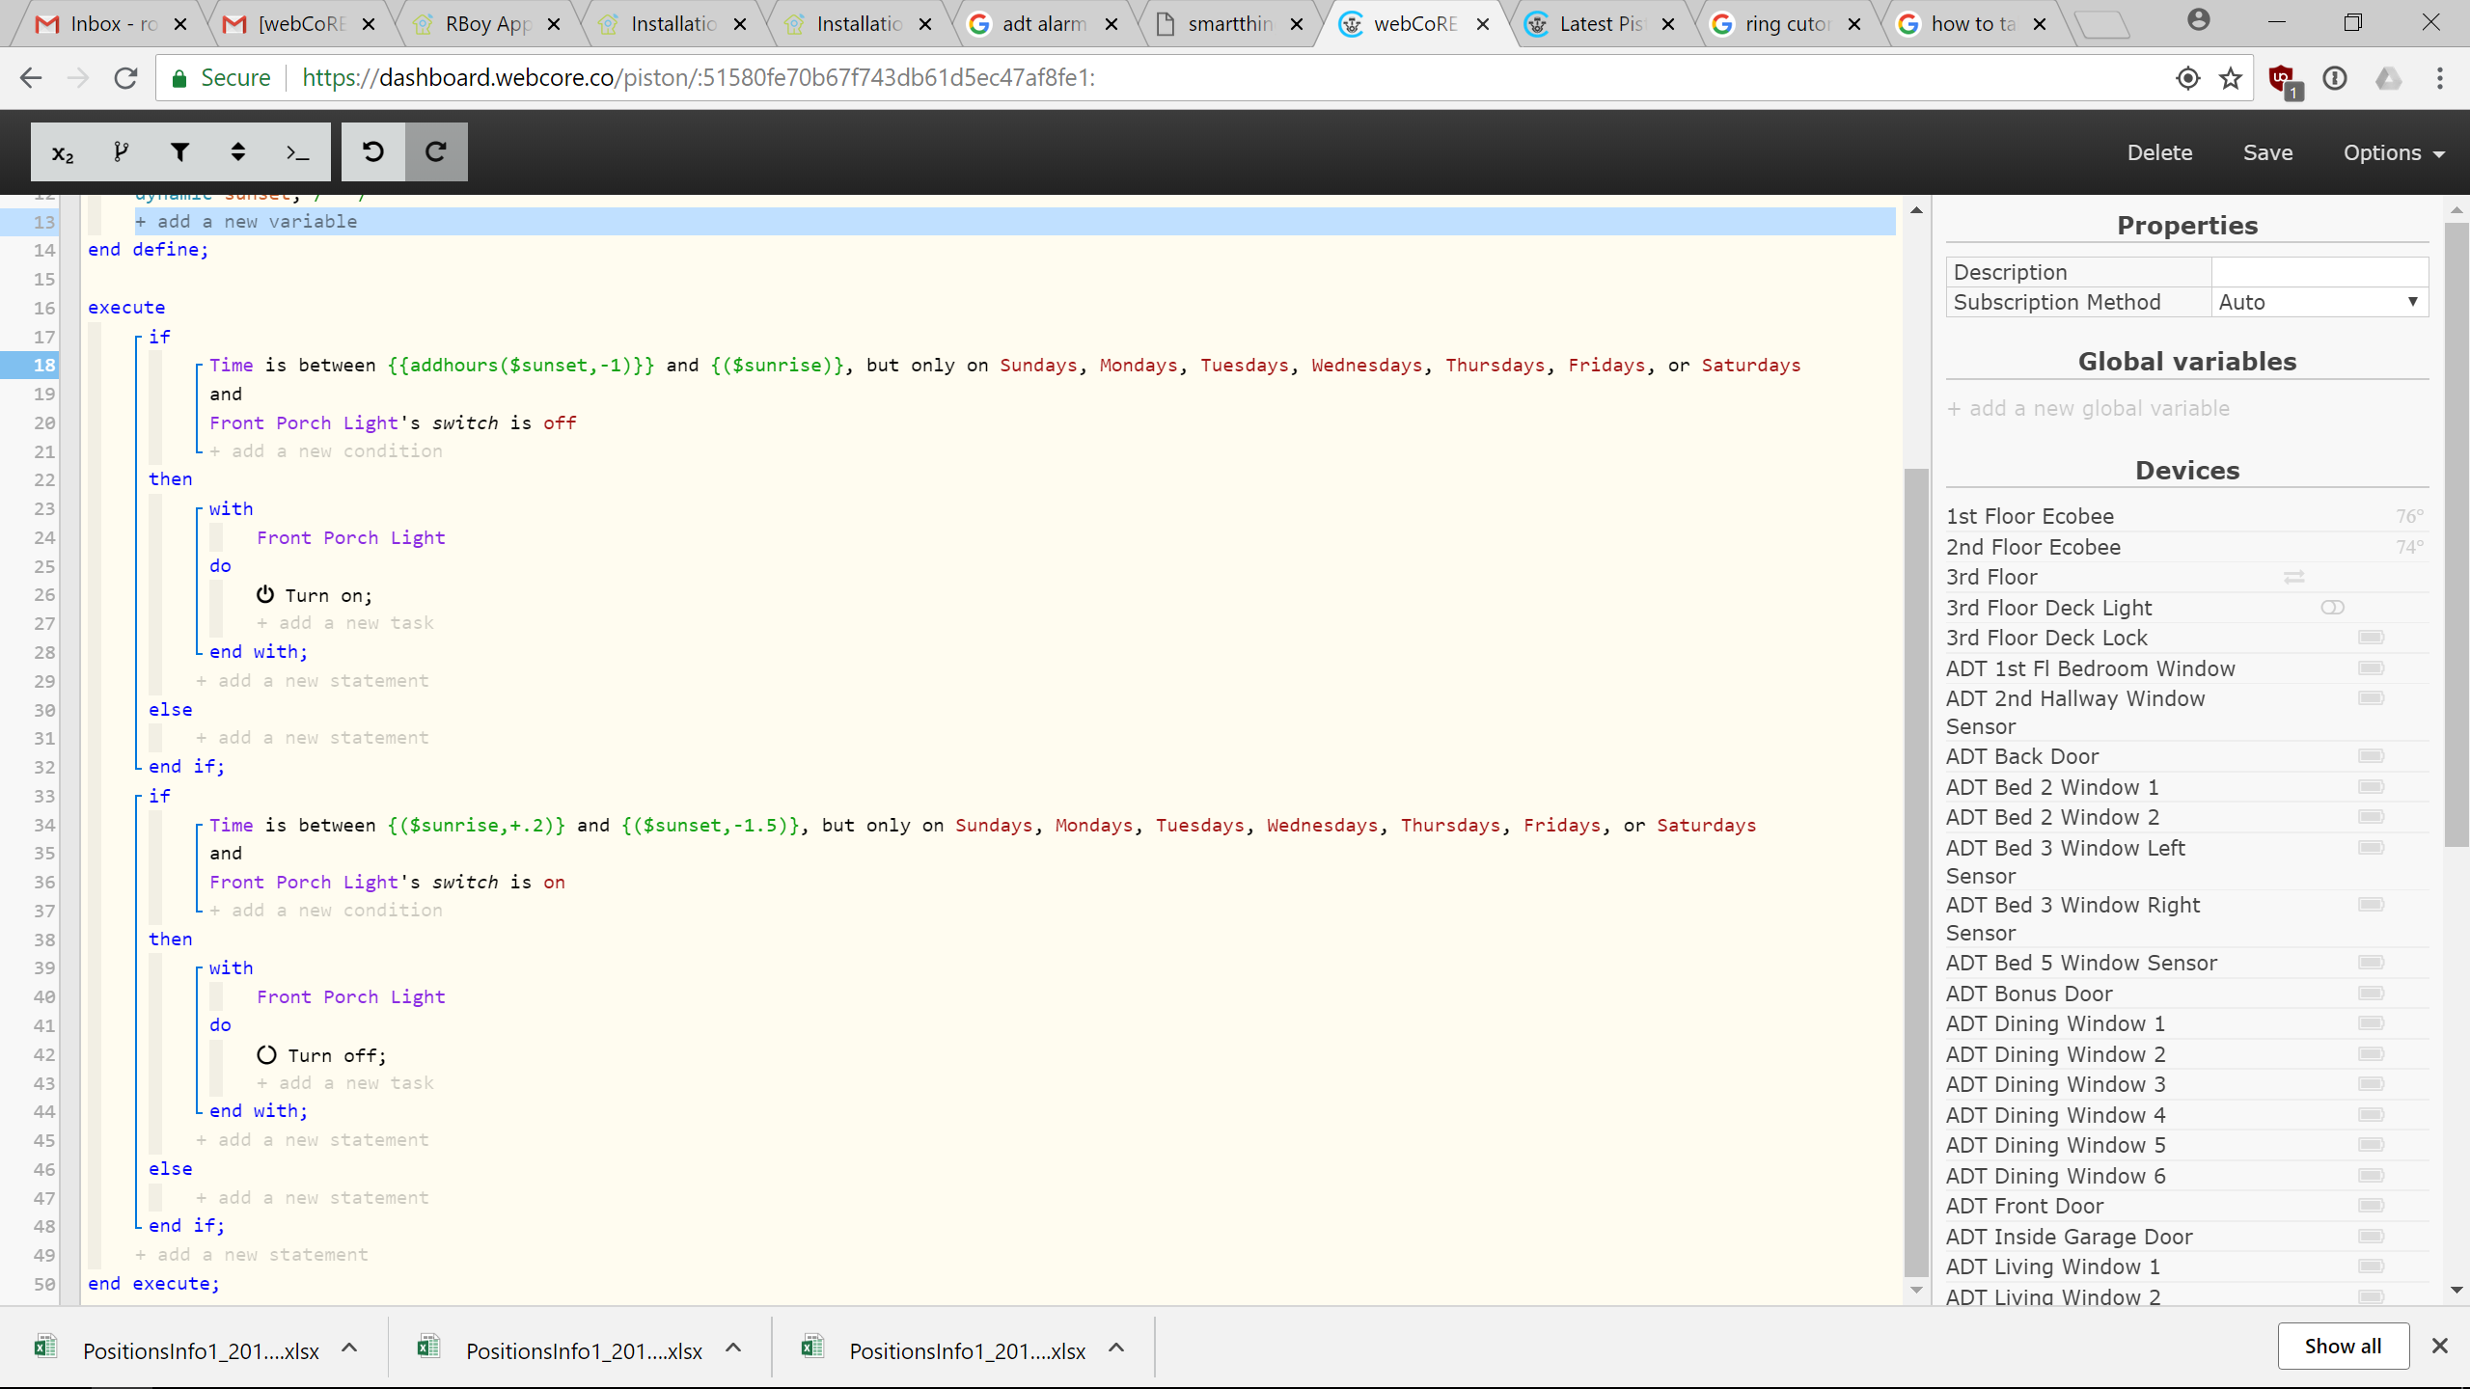Click the grey drive extension icon

(x=2388, y=78)
